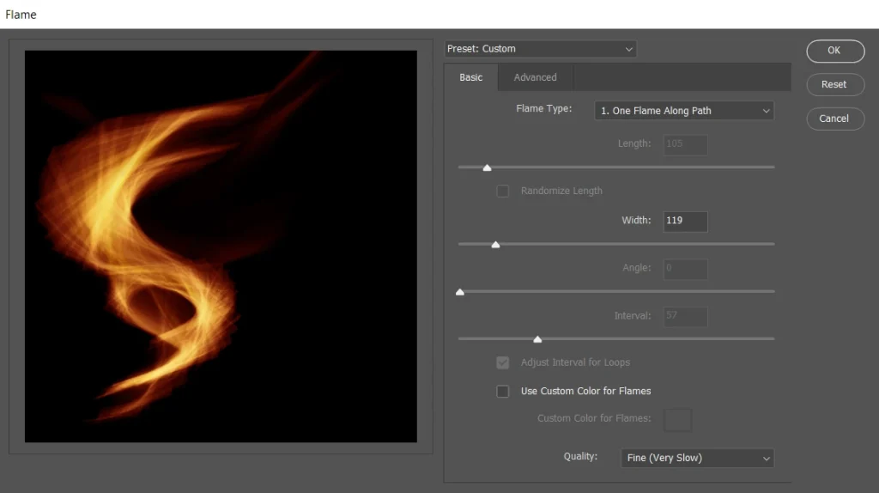Toggle Adjust Interval for Loops checkbox
The width and height of the screenshot is (879, 493).
click(x=503, y=362)
